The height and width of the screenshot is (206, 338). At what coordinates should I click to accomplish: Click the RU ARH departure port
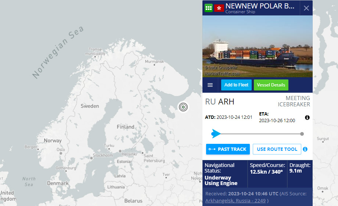click(x=220, y=102)
